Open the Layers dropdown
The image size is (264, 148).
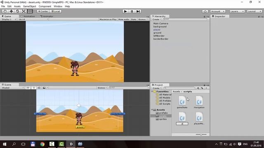[237, 12]
